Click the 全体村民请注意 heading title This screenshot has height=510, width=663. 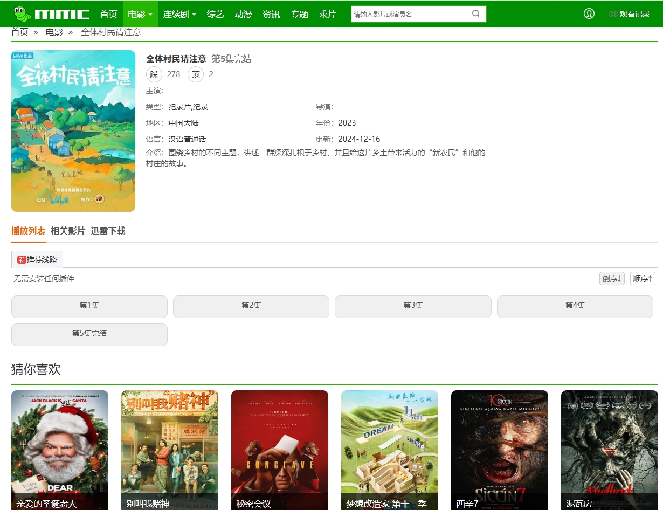(x=176, y=59)
